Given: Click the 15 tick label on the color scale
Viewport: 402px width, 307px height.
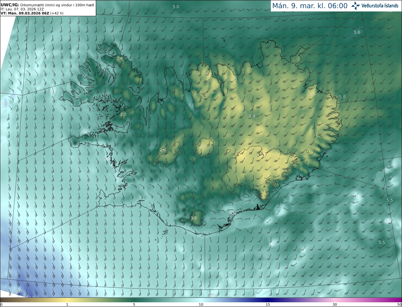Looking at the screenshot, I should pos(268,304).
